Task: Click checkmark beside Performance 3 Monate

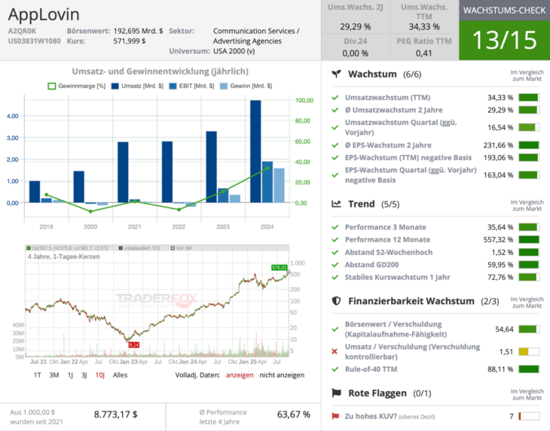Action: (335, 227)
